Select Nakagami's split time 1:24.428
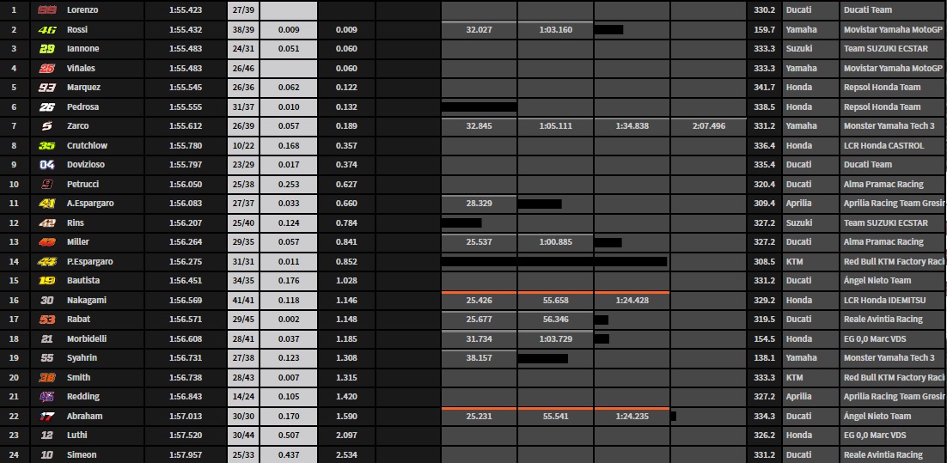947x463 pixels. pos(632,300)
